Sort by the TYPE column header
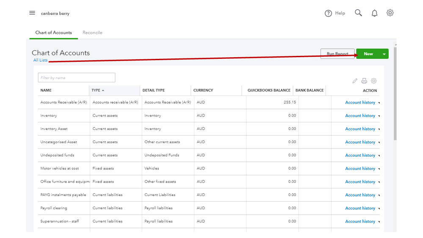 click(x=97, y=90)
